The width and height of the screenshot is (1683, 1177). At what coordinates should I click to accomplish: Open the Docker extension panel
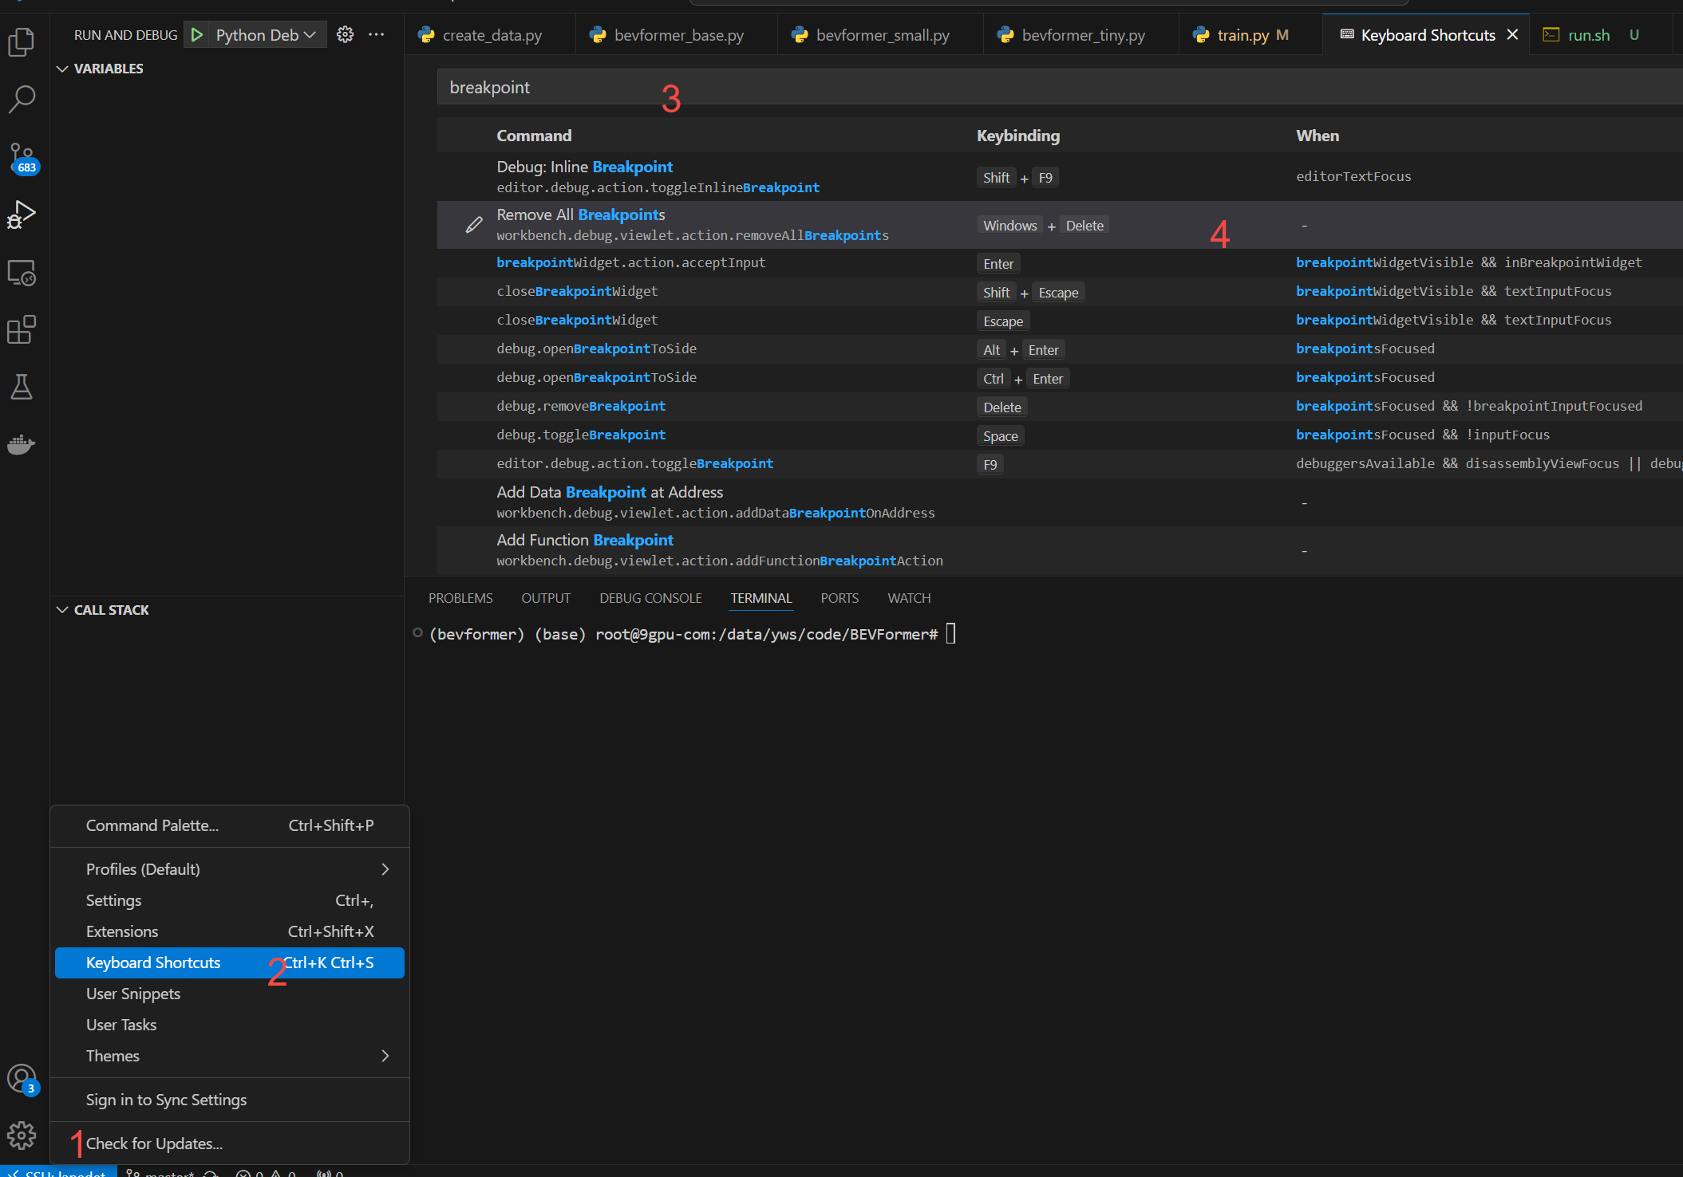[22, 444]
